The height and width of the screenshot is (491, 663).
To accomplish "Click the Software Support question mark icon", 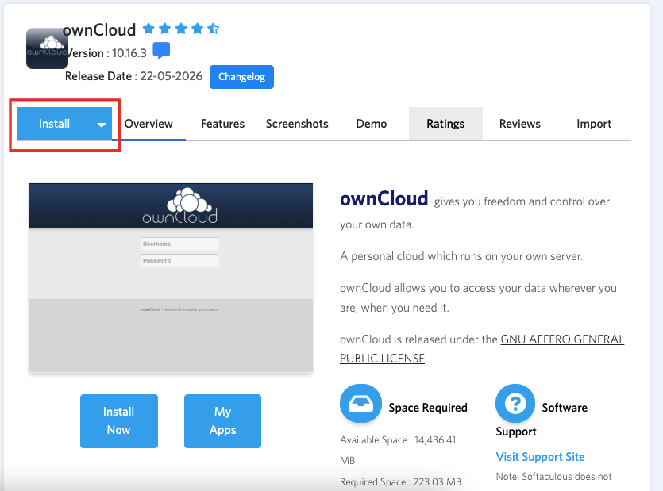I will 515,404.
